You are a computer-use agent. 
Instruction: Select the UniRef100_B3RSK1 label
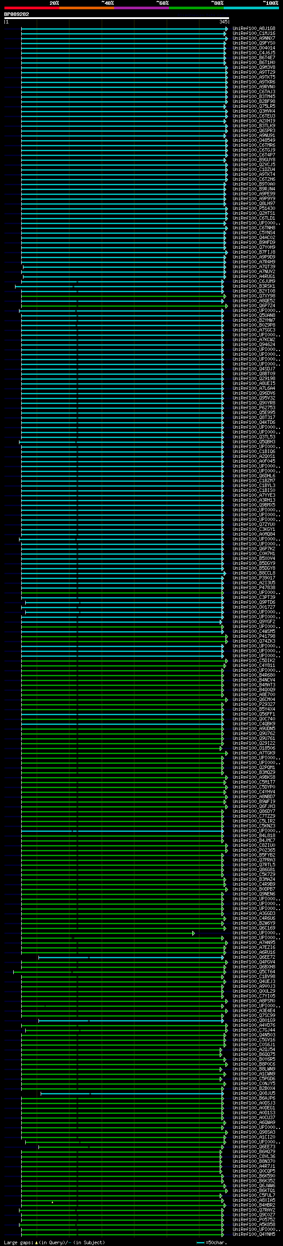click(x=254, y=286)
